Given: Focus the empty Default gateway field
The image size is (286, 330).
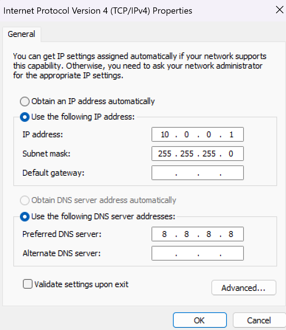Looking at the screenshot, I should pos(198,173).
